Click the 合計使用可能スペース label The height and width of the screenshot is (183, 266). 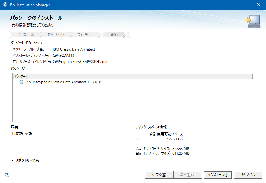(x=166, y=134)
